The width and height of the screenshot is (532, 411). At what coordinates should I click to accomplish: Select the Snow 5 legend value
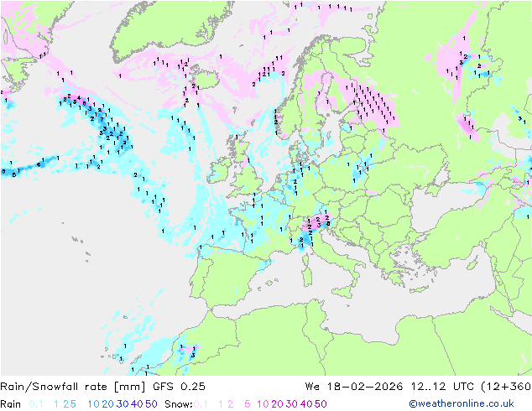tap(248, 404)
